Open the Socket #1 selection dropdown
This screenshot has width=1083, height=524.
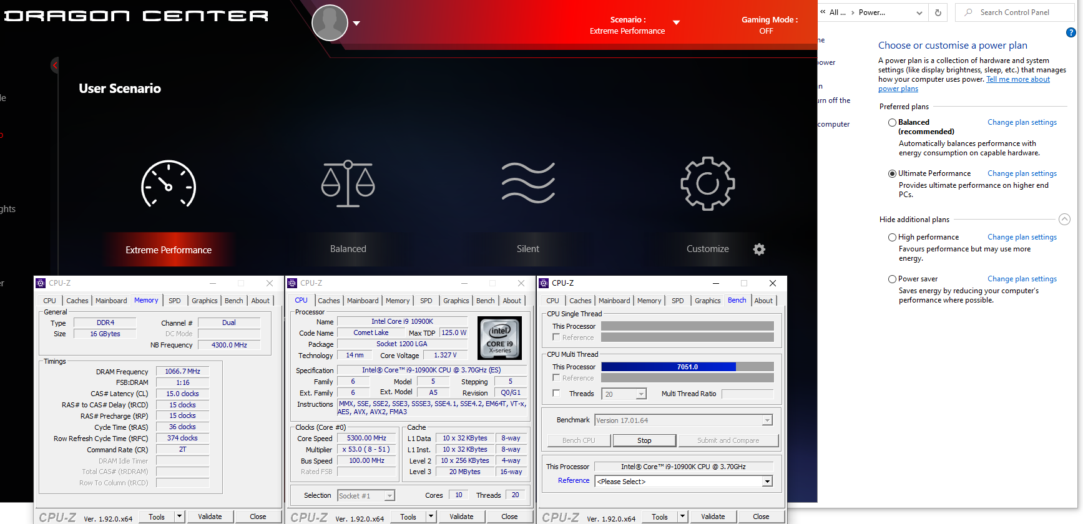(x=390, y=496)
